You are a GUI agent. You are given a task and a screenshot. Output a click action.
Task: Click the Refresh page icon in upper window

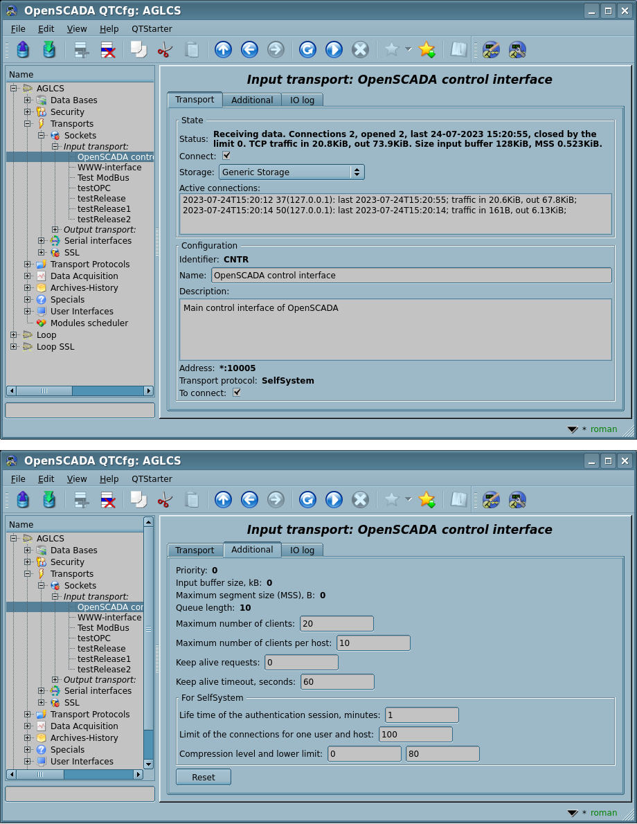(x=307, y=50)
